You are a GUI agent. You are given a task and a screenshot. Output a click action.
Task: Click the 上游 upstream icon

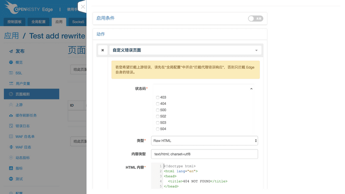[x=11, y=104]
